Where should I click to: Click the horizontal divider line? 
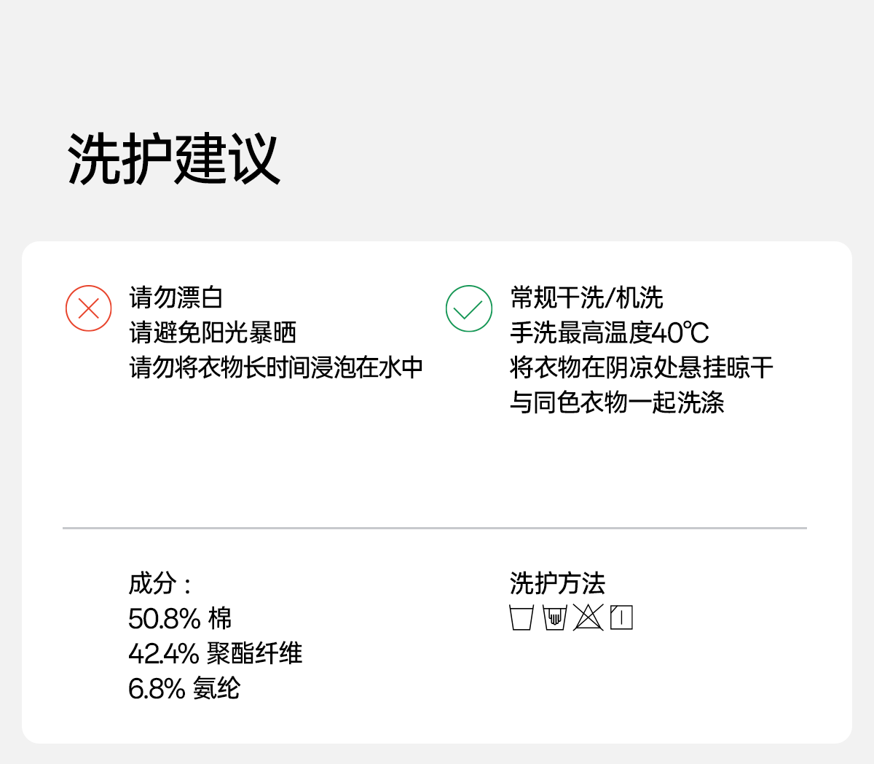pos(435,528)
